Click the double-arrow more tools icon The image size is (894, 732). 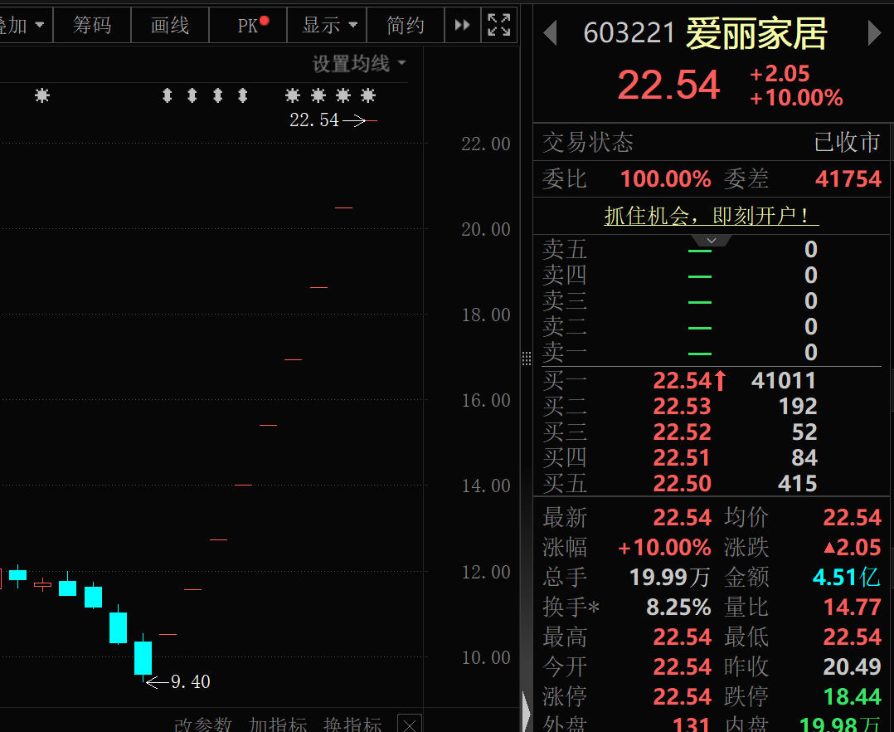463,25
